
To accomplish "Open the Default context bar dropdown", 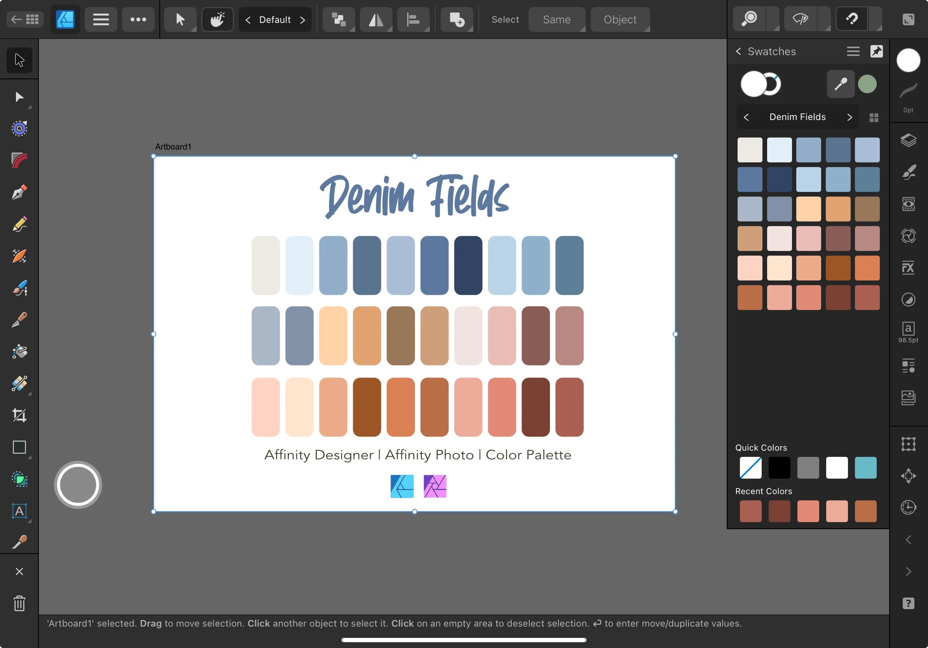I will tap(275, 19).
